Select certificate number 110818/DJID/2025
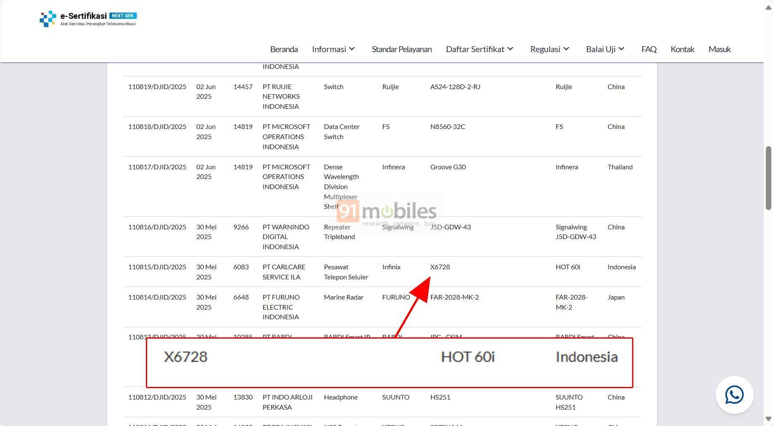This screenshot has height=426, width=773. 157,126
